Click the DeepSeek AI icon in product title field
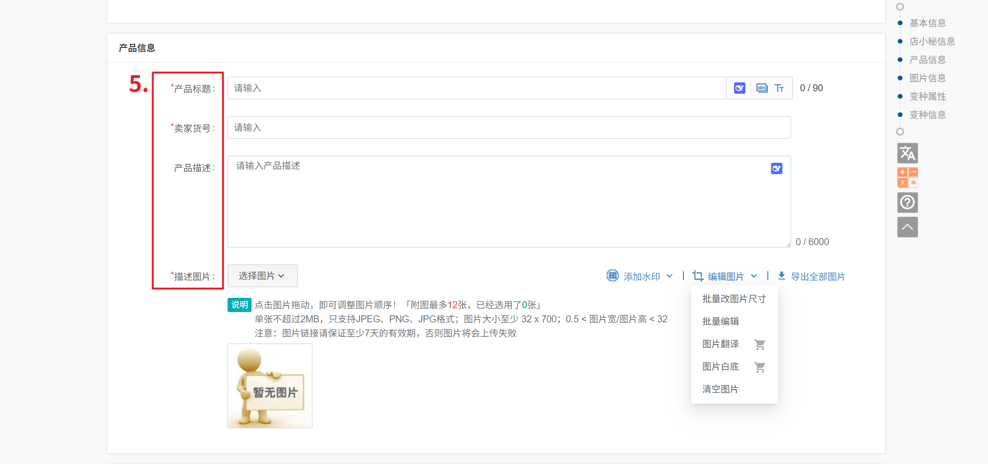The image size is (988, 464). [x=739, y=88]
